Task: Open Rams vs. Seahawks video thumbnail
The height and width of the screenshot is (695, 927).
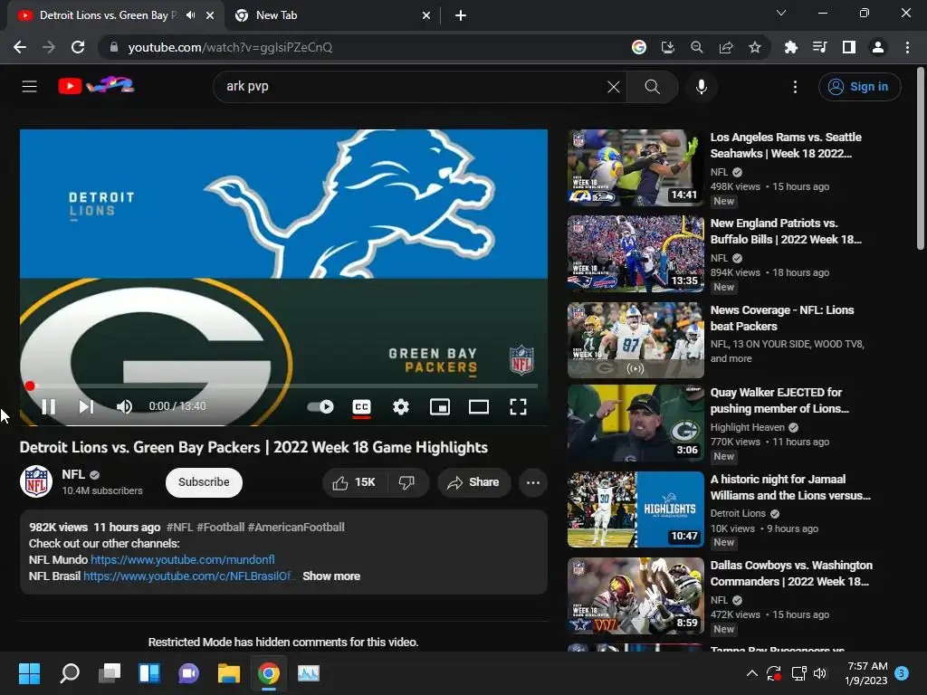Action: click(636, 167)
